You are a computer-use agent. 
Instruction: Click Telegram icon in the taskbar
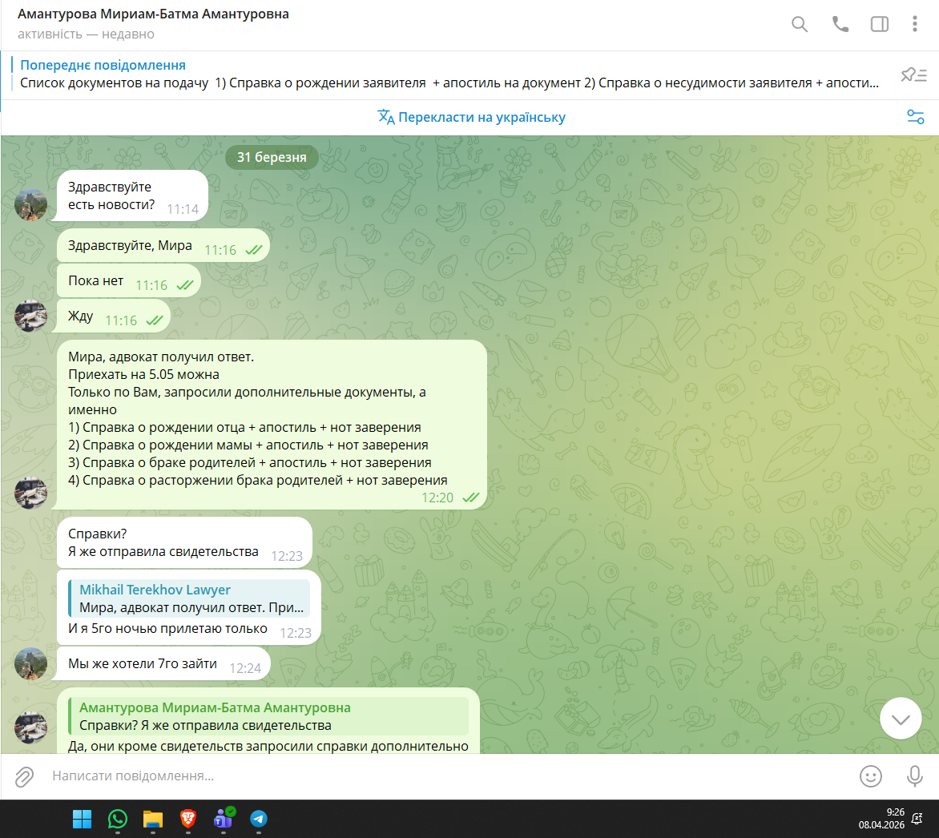coord(259,819)
